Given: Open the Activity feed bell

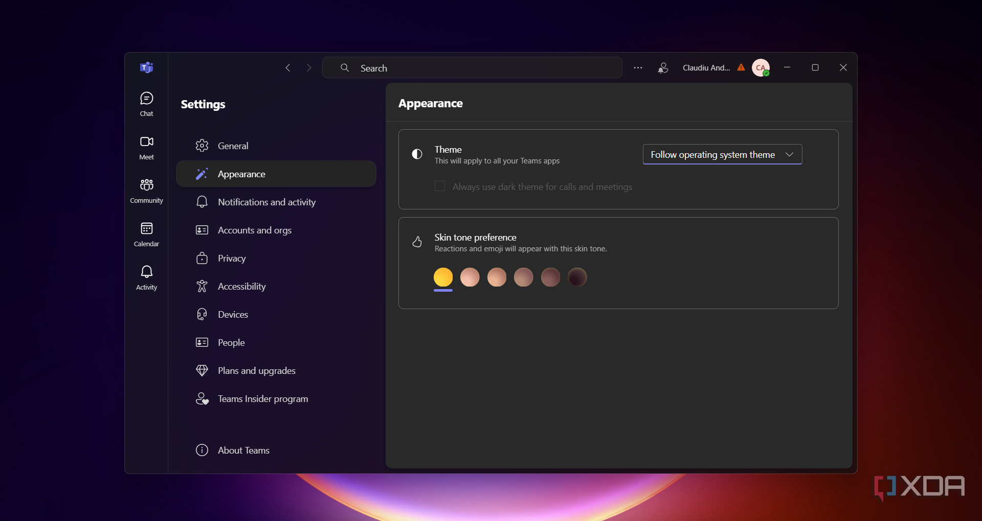Looking at the screenshot, I should point(146,278).
